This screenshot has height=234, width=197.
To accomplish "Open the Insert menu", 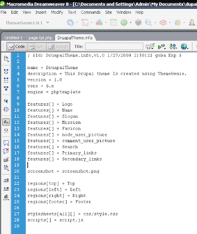I will pos(41,12).
